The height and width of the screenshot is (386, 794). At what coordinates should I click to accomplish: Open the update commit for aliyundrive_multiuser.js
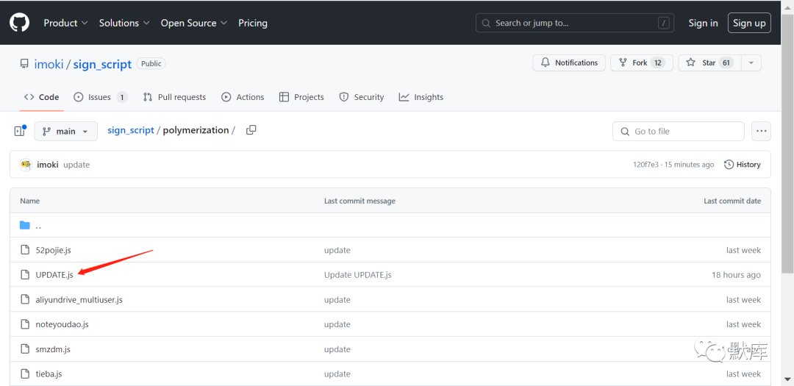point(337,300)
